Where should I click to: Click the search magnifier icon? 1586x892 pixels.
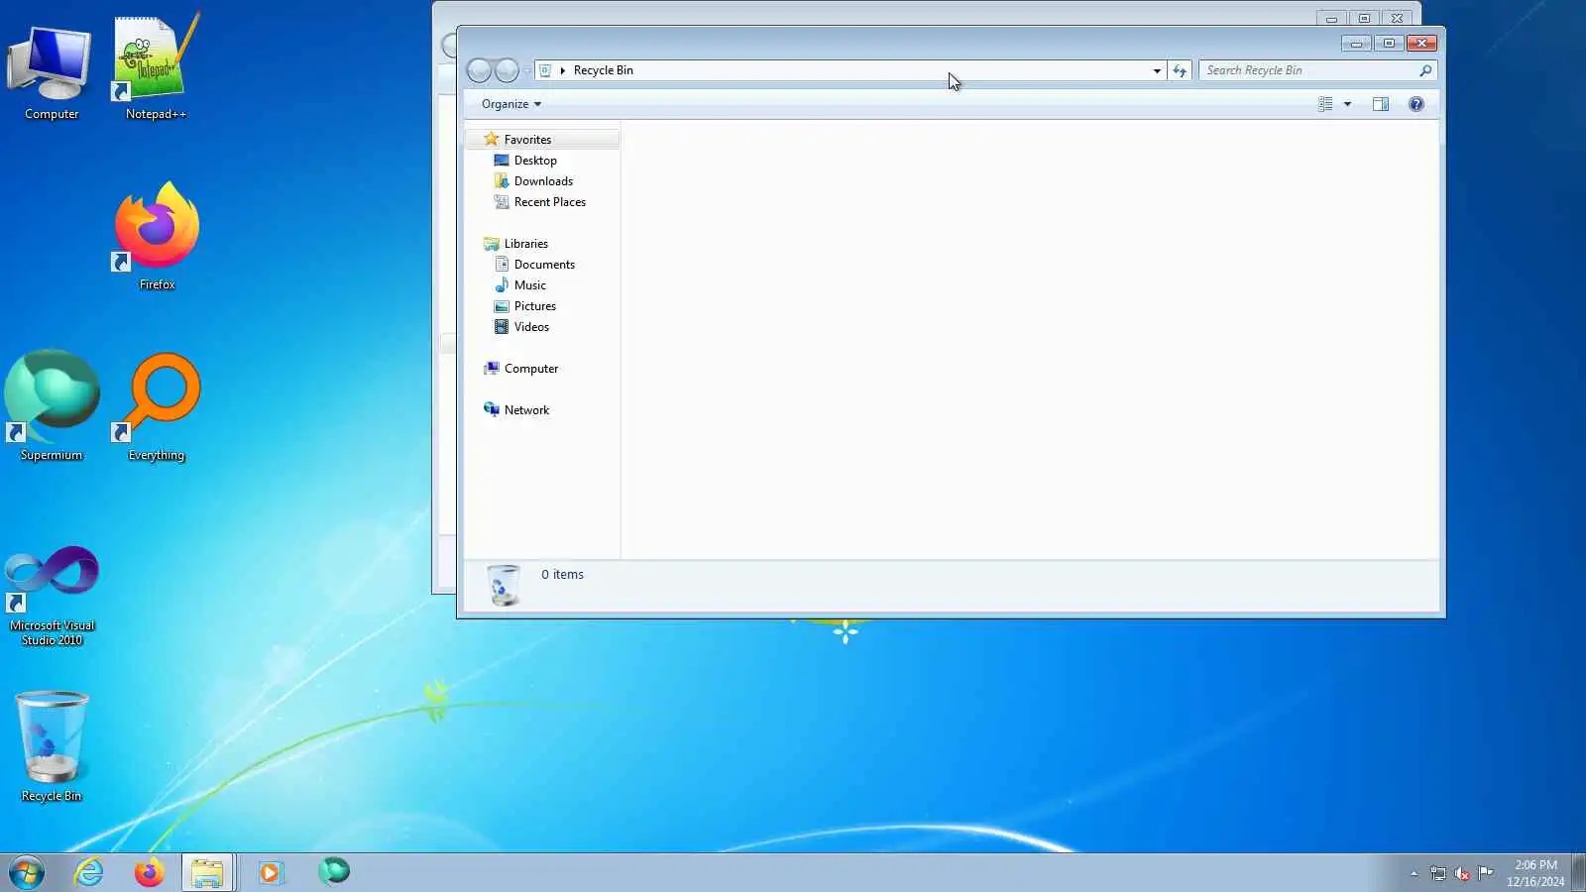[x=1425, y=70]
